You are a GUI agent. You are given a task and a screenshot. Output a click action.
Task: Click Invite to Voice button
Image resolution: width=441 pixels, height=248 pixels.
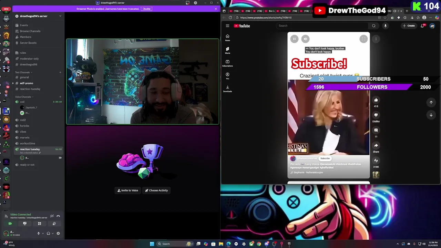[x=127, y=190]
